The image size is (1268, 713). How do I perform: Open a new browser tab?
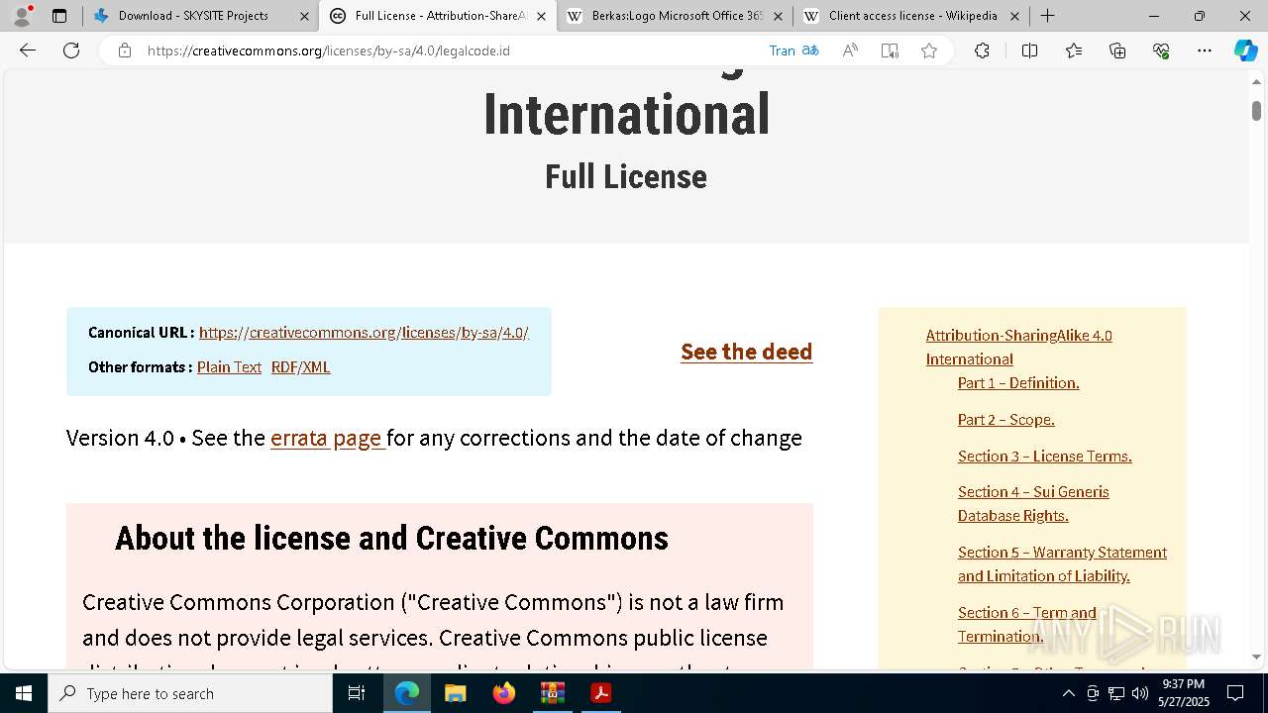(1047, 16)
